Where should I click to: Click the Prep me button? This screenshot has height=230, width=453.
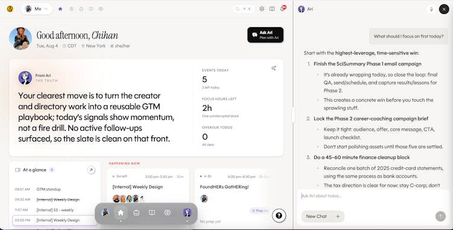click(260, 211)
